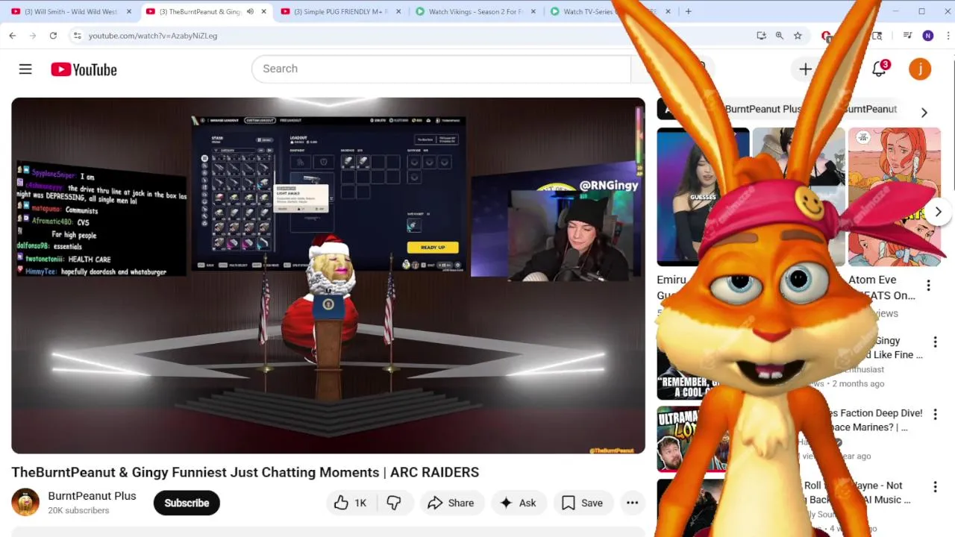Open the Atom Eve short thumbnail

[x=894, y=197]
